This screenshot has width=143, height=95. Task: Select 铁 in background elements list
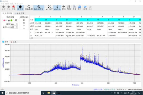tap(24, 20)
